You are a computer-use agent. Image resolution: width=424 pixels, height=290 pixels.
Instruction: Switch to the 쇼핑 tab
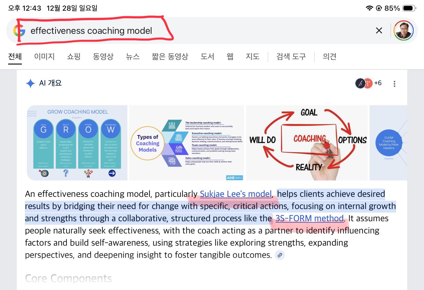(74, 56)
